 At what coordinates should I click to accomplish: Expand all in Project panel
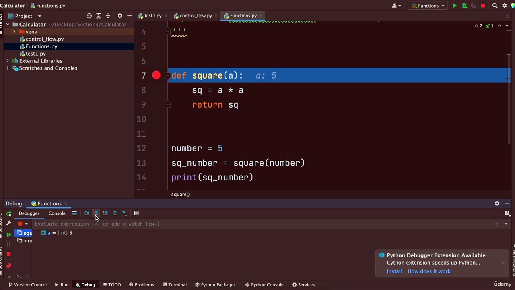99,16
